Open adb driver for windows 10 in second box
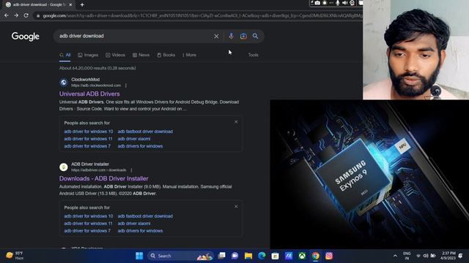 pos(89,216)
